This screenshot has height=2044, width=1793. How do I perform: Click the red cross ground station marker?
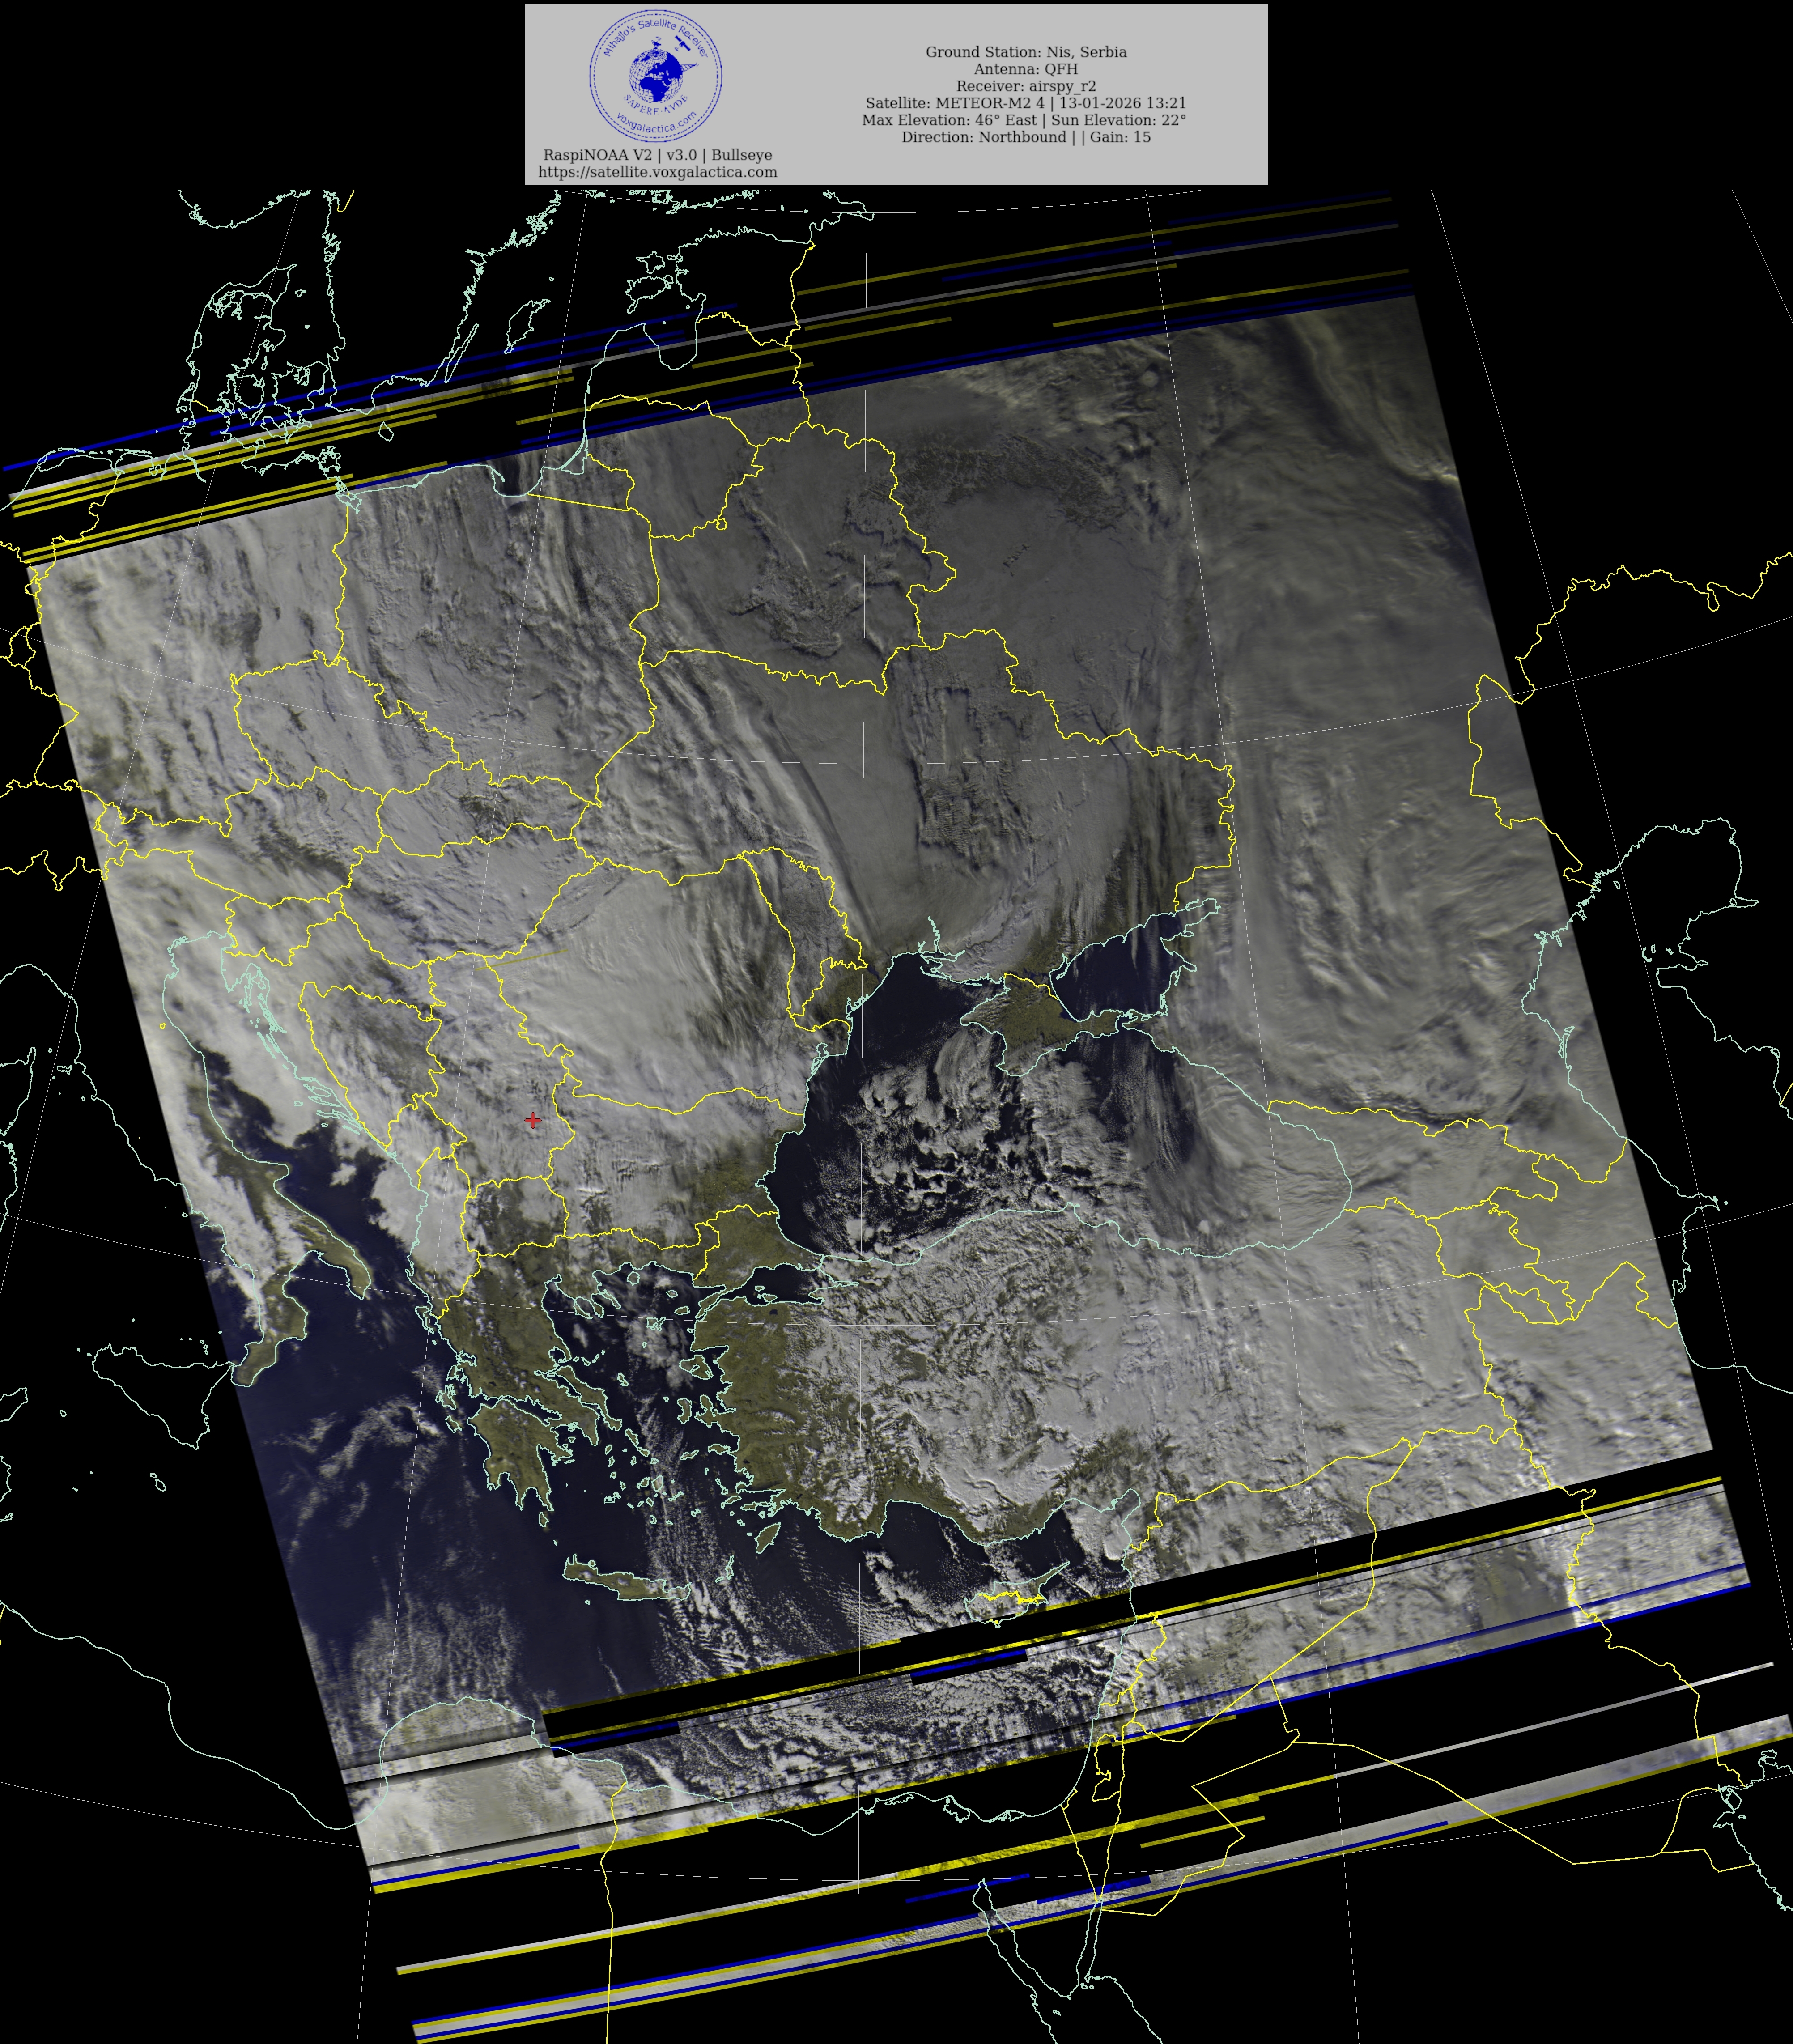coord(533,1120)
